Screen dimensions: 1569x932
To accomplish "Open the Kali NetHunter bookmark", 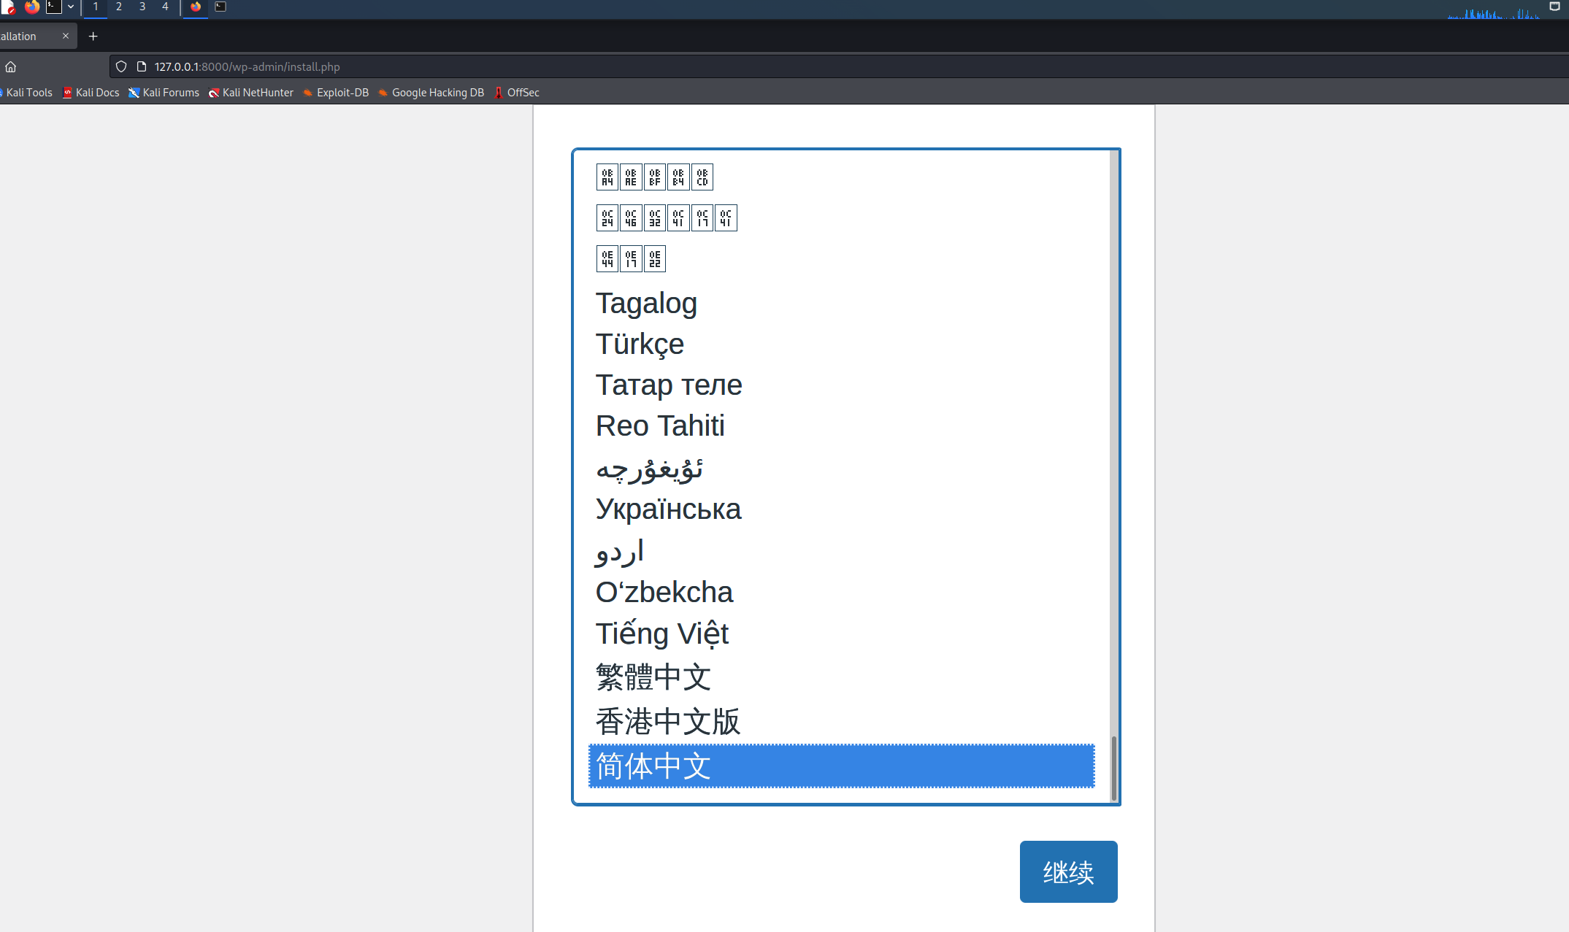I will tap(251, 93).
